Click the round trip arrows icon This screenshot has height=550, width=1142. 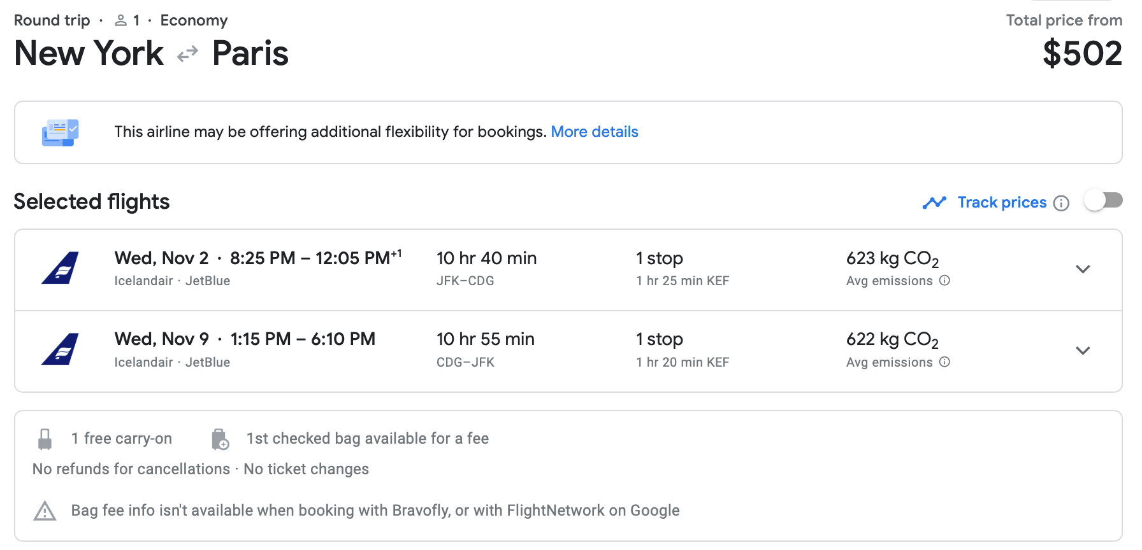click(x=187, y=54)
